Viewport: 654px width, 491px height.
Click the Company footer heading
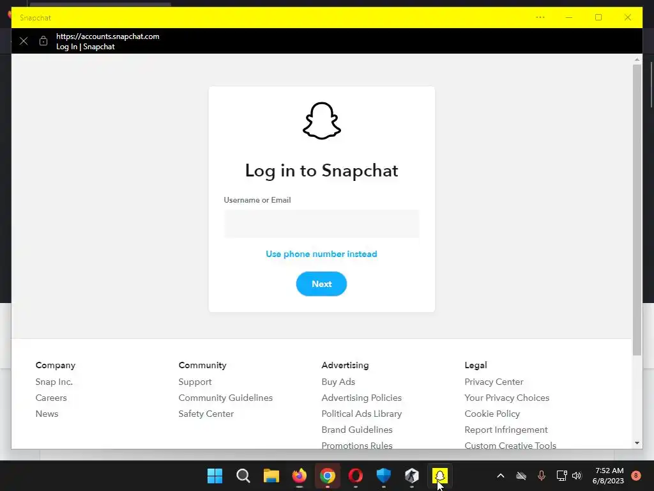click(x=56, y=365)
